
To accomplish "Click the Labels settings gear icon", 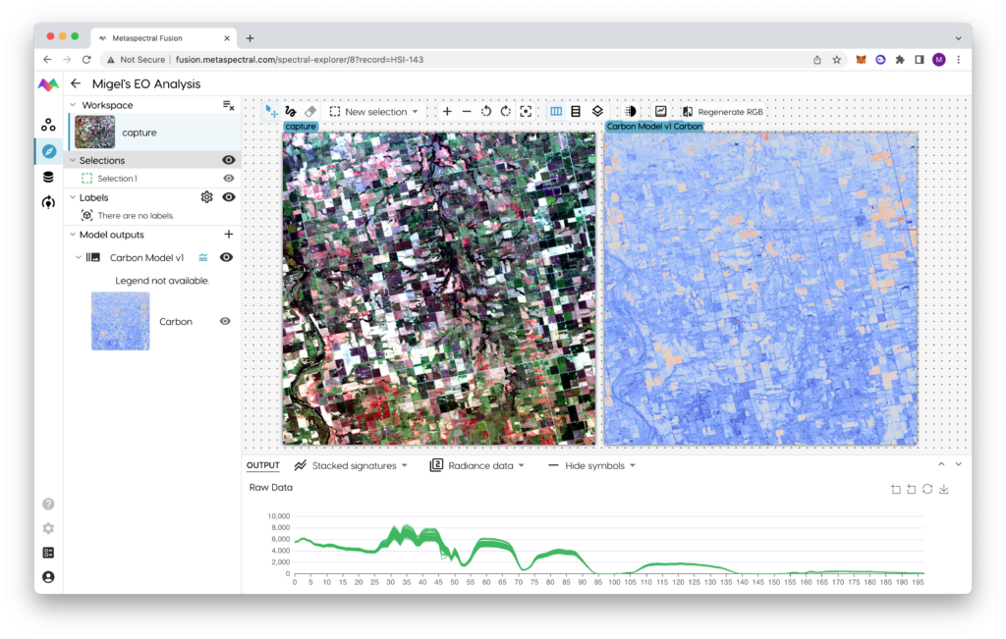I will 206,197.
